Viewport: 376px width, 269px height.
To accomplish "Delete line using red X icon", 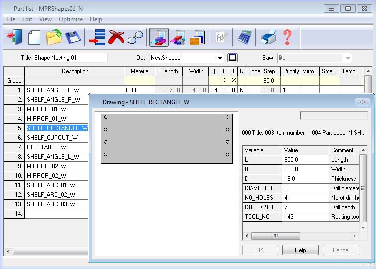I will 116,37.
